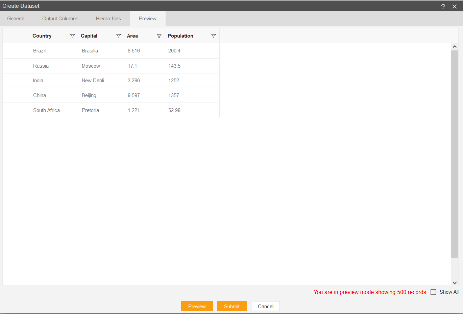Screen dimensions: 463x314
Task: Select the China cell
Action: click(40, 95)
